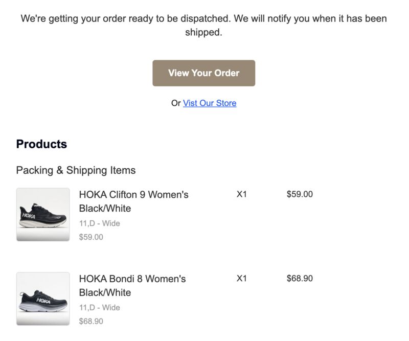Click the order dispatch notification message
409x341 pixels.
(x=203, y=26)
